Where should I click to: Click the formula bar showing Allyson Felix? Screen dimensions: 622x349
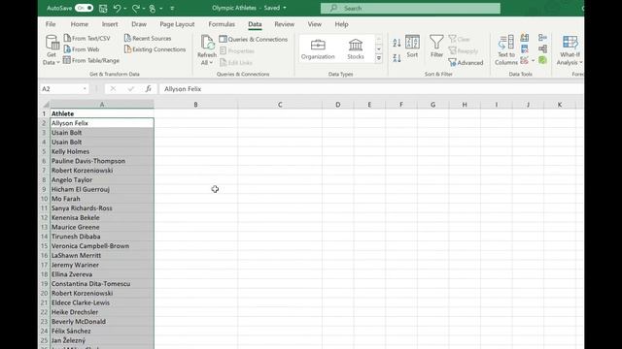pos(371,89)
